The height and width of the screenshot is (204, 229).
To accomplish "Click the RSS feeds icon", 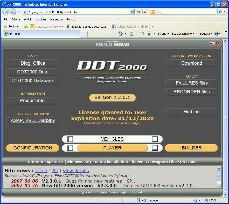I will click(x=131, y=34).
